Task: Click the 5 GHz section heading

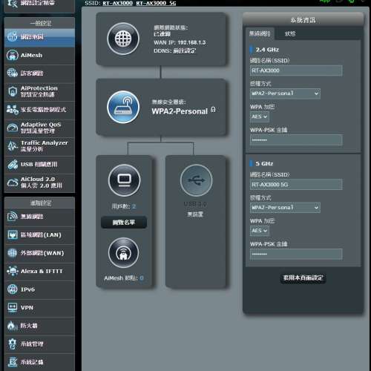Action: [264, 164]
